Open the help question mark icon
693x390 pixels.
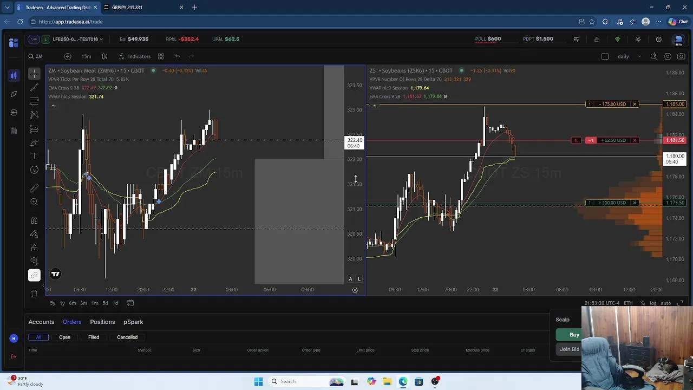click(x=658, y=40)
